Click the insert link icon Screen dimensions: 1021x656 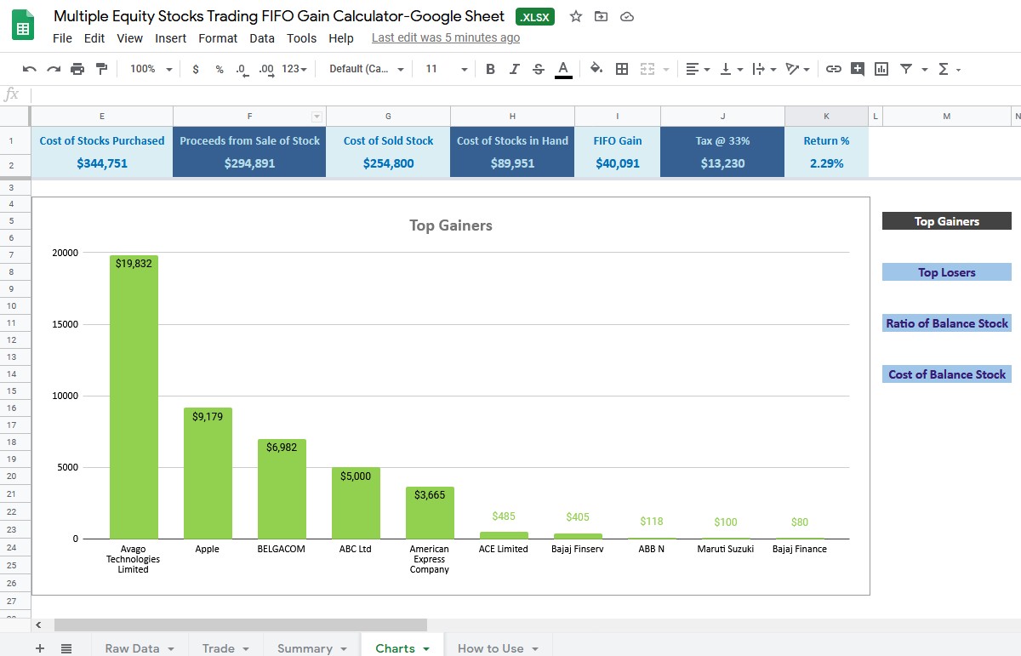[834, 69]
